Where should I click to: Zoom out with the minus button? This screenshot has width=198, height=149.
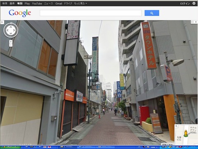point(11,45)
